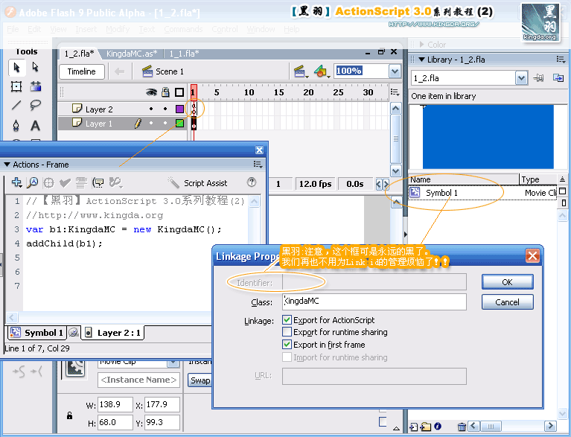Click OK in Linkage Properties

point(507,282)
